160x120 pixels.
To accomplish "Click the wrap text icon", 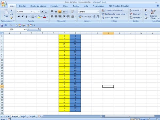I will (73, 12).
